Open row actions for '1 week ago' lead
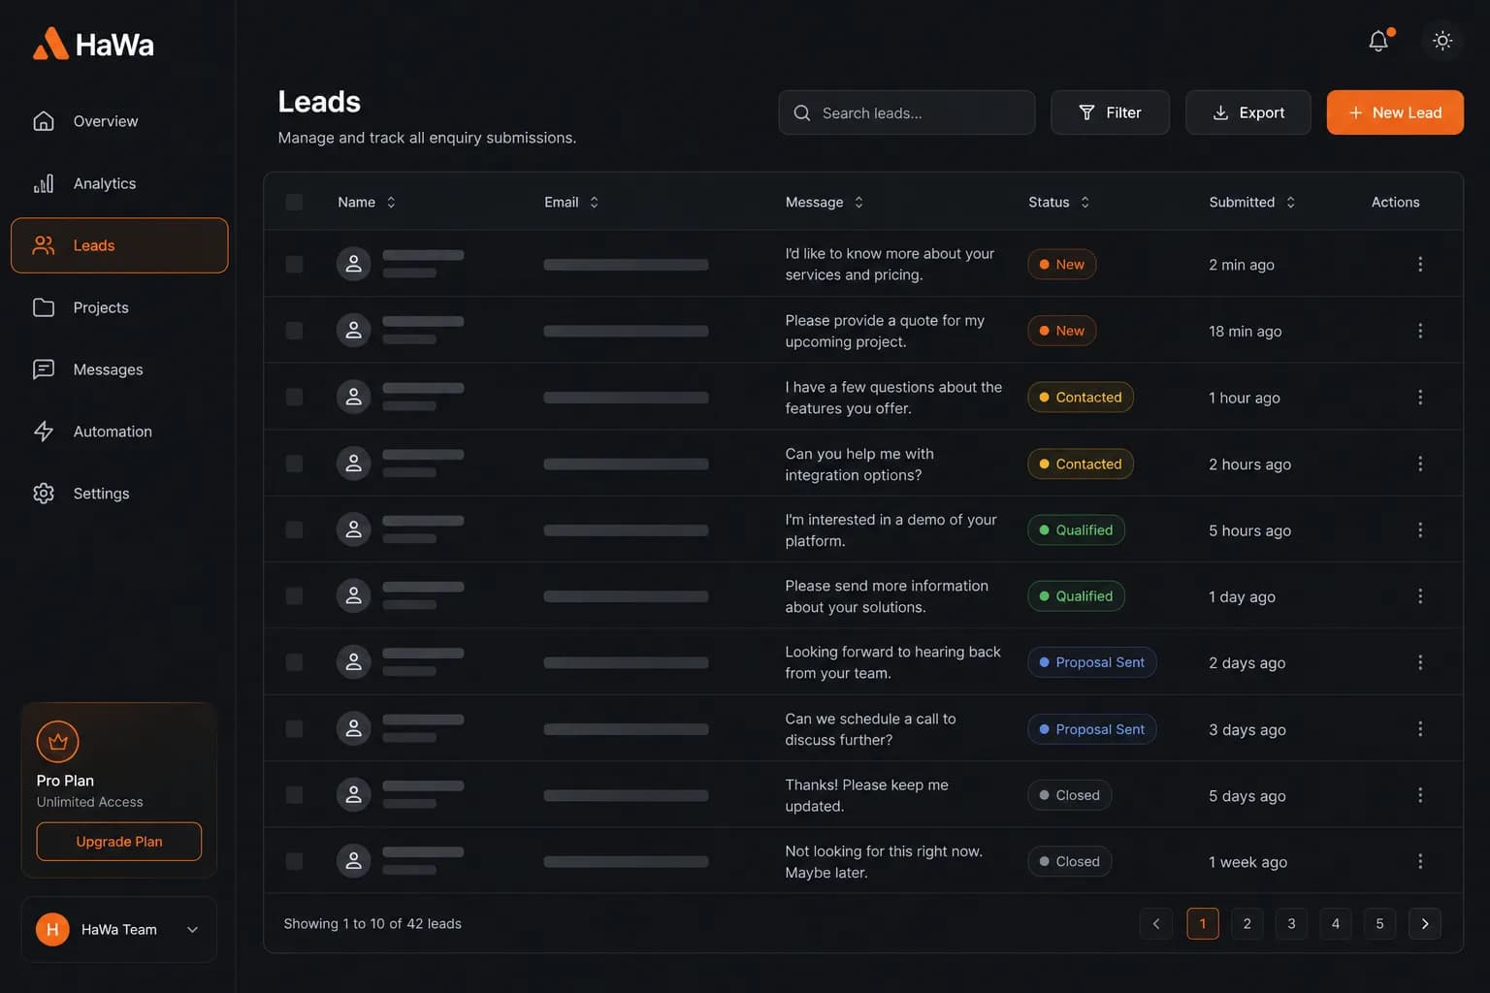The width and height of the screenshot is (1490, 993). point(1420,861)
